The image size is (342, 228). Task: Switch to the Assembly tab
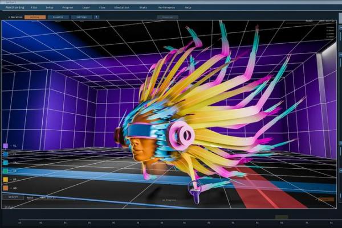58,17
